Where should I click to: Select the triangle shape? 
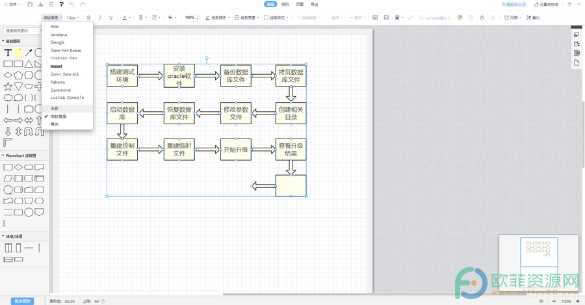click(29, 64)
